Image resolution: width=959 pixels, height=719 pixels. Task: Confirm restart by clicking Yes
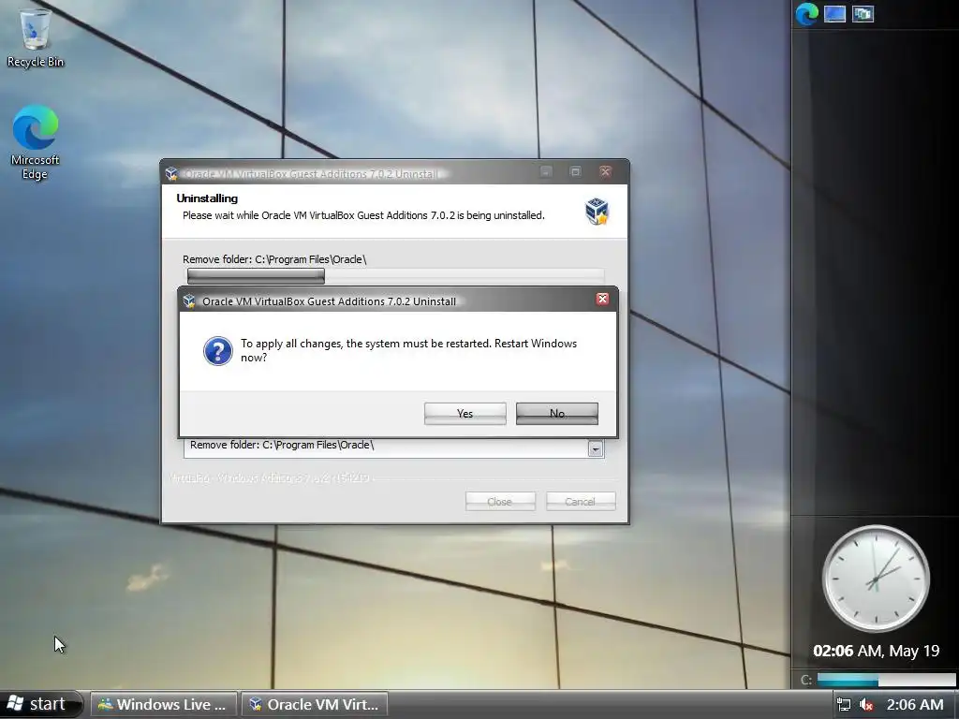click(x=465, y=413)
